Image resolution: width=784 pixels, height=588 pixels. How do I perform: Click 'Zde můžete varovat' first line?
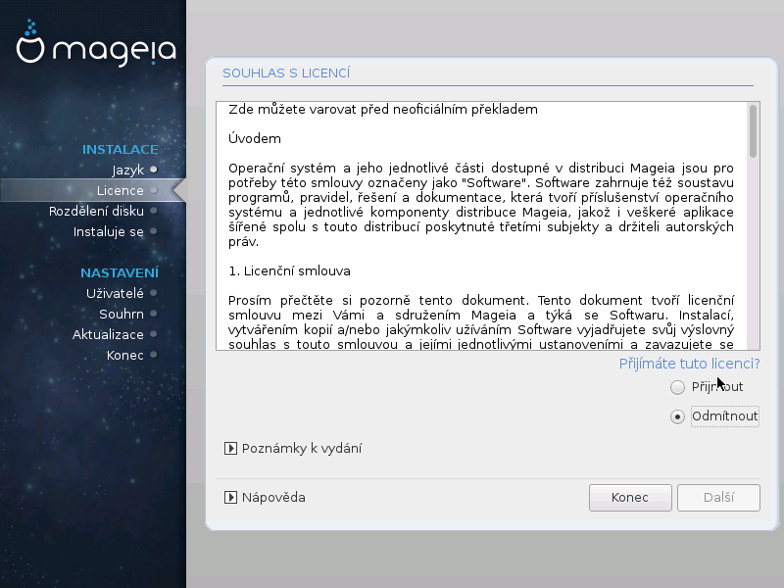[383, 110]
